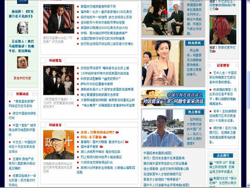Open the 时尚季风 section label
250x188 pixels.
(x=194, y=43)
